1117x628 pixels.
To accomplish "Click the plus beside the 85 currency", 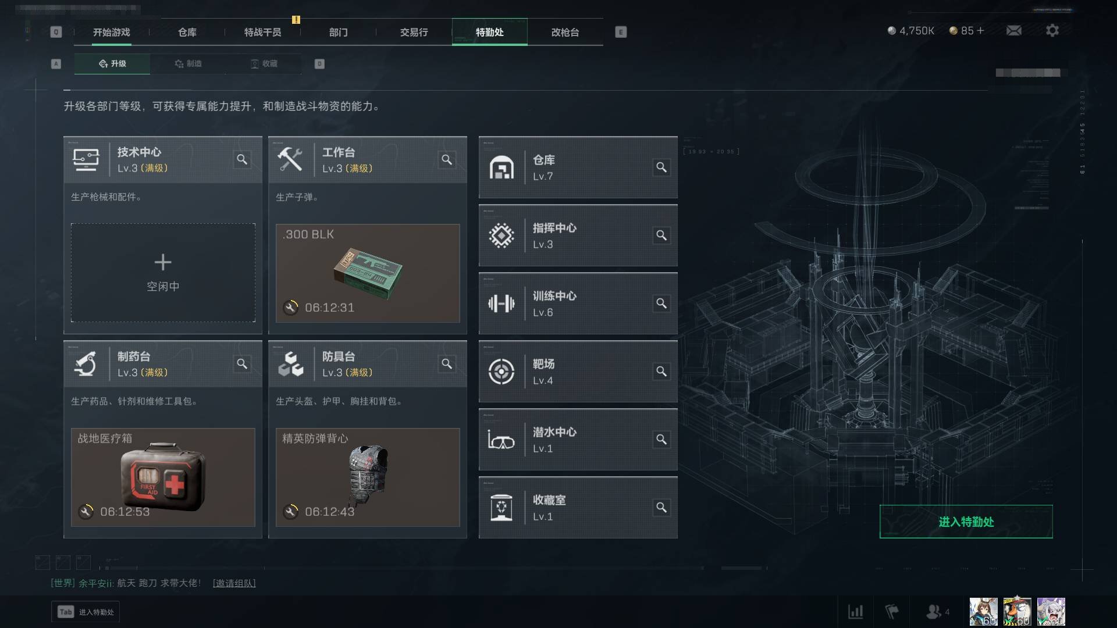I will tap(980, 30).
